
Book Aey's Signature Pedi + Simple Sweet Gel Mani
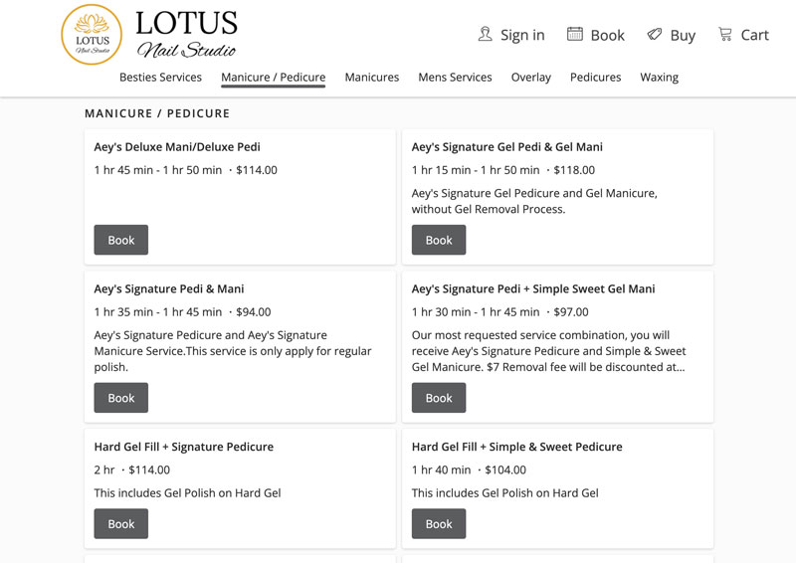439,398
